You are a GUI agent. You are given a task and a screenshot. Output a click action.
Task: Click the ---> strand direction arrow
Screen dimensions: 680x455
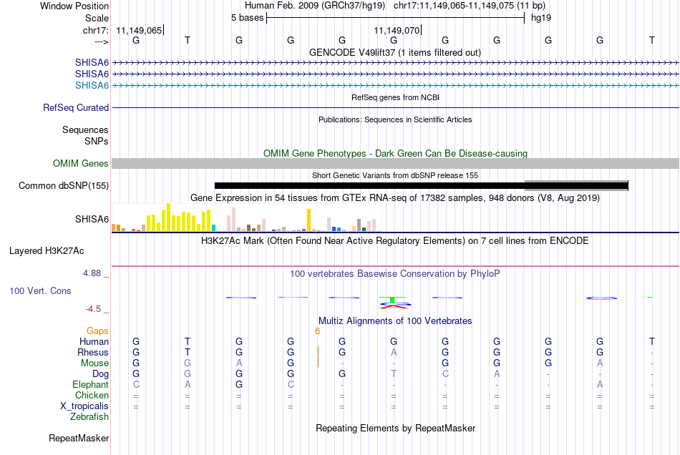click(x=102, y=41)
